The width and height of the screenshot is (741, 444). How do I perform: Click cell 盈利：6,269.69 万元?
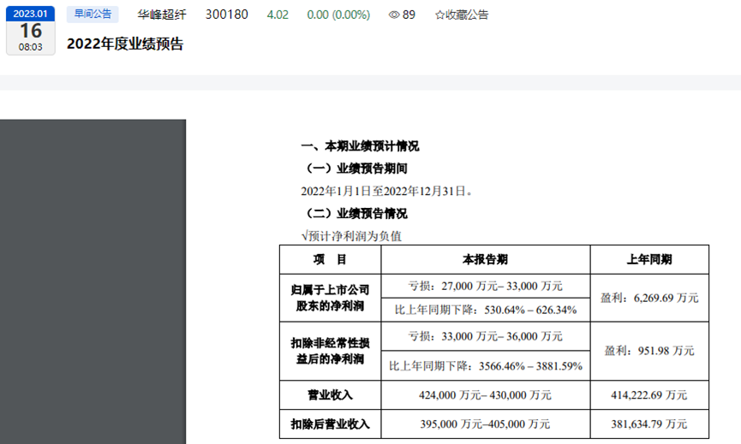[x=649, y=298]
